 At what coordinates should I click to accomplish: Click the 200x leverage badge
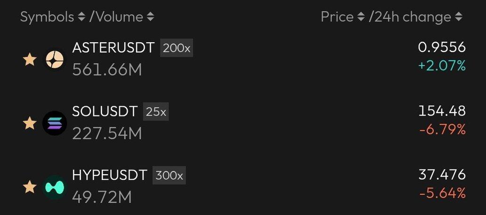click(x=177, y=48)
